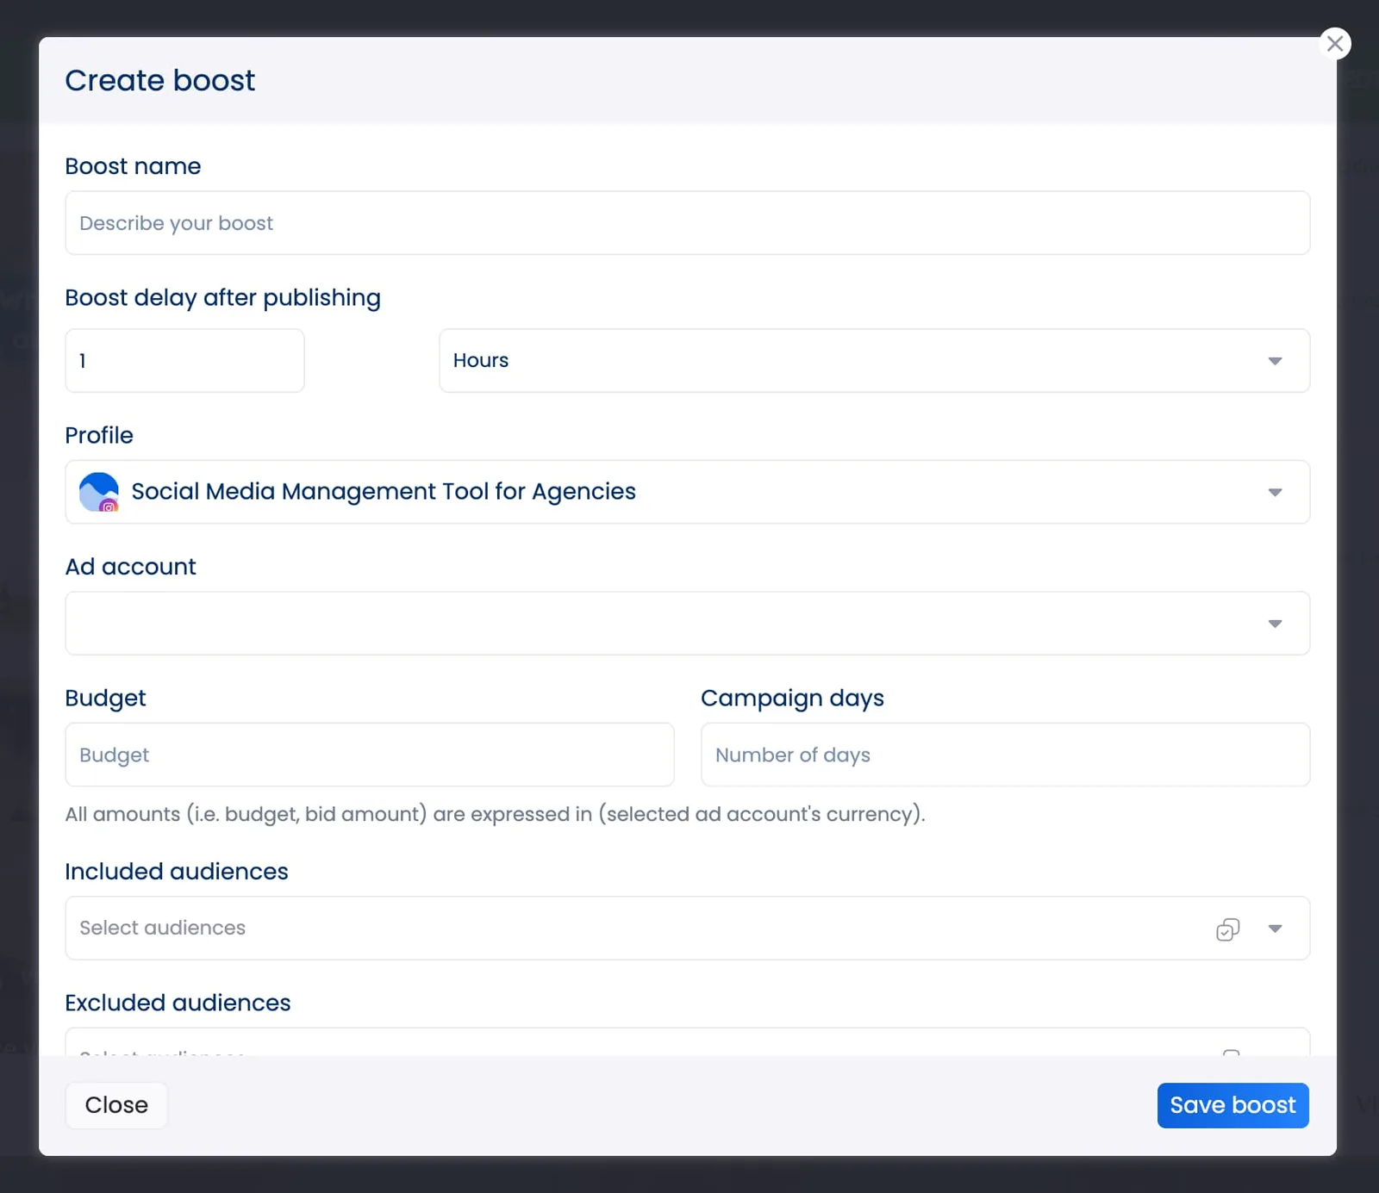
Task: Select the Number of days field
Action: (x=1005, y=755)
